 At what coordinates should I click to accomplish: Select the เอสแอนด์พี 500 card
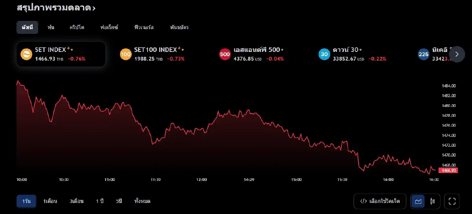pos(259,54)
